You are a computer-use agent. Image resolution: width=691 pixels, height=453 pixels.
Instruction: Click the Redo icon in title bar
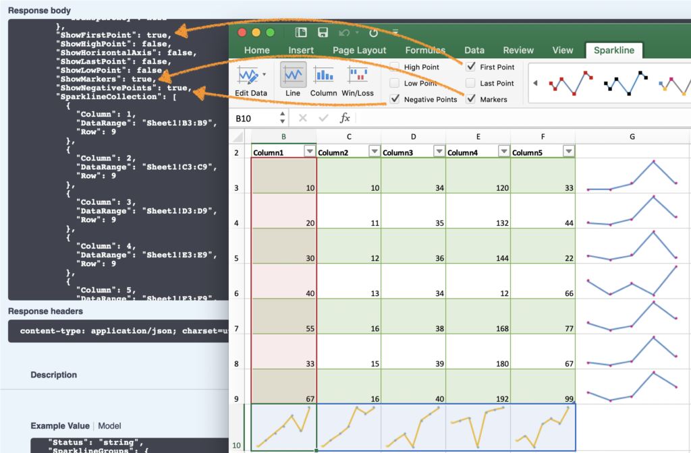[x=373, y=32]
